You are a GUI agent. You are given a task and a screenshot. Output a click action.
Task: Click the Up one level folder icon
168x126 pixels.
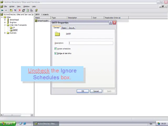pos(11,10)
